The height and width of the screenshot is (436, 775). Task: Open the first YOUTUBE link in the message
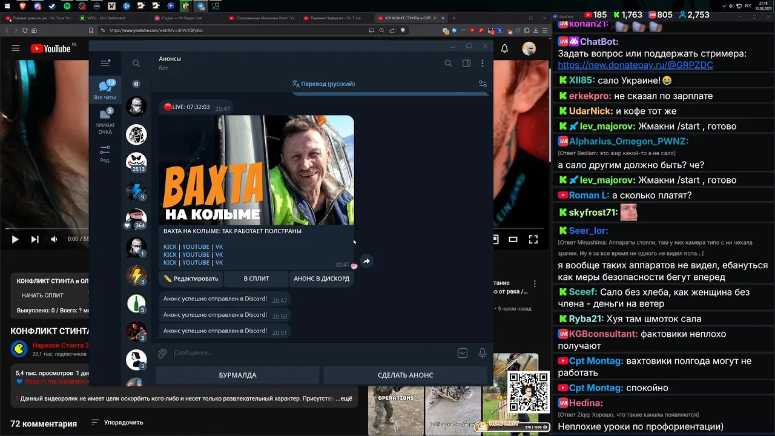point(196,246)
